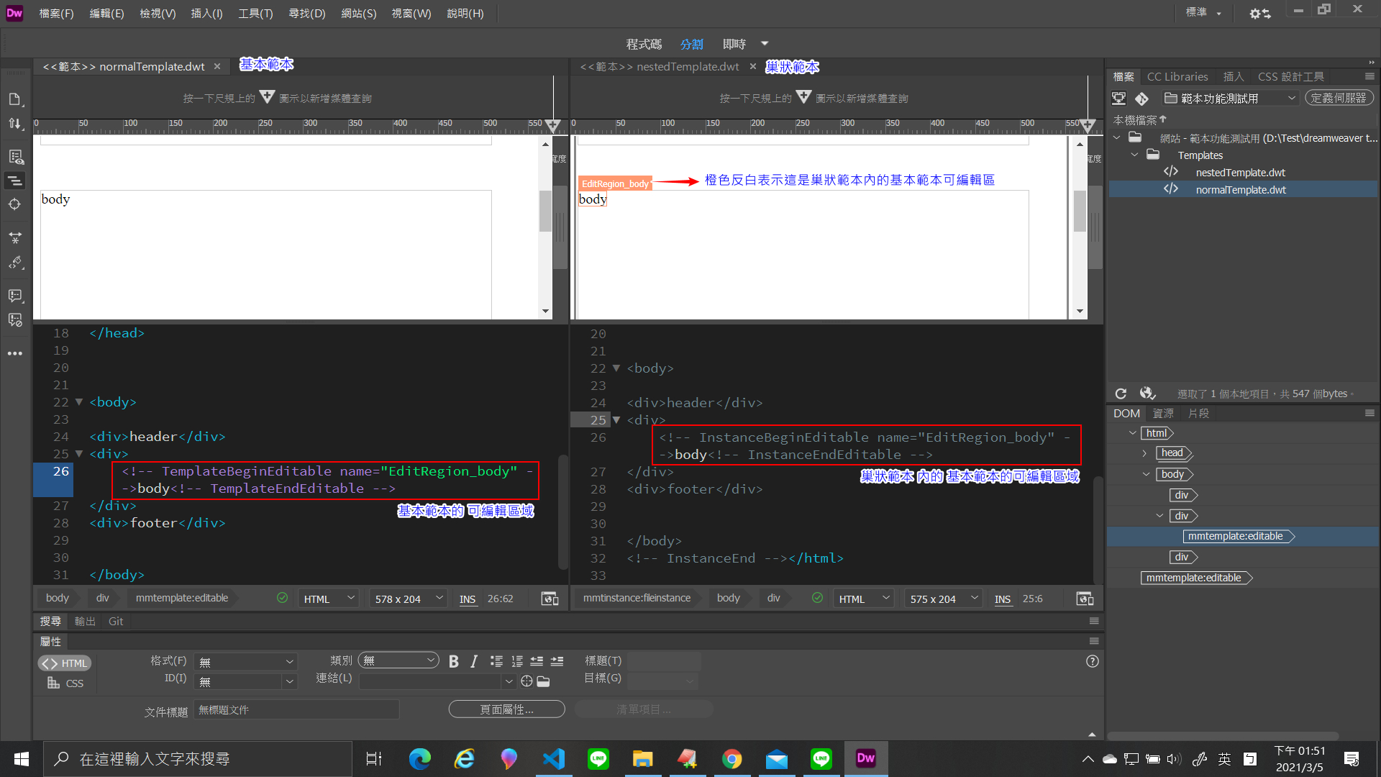This screenshot has height=777, width=1381.
Task: Click the refresh icon in Files panel
Action: [1121, 394]
